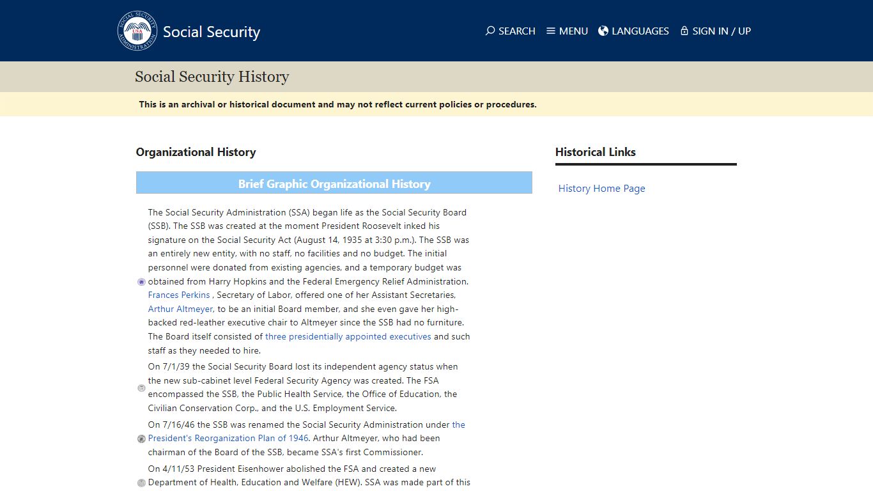
Task: Click the seal bullet beside 4/11/53 paragraph
Action: (142, 483)
